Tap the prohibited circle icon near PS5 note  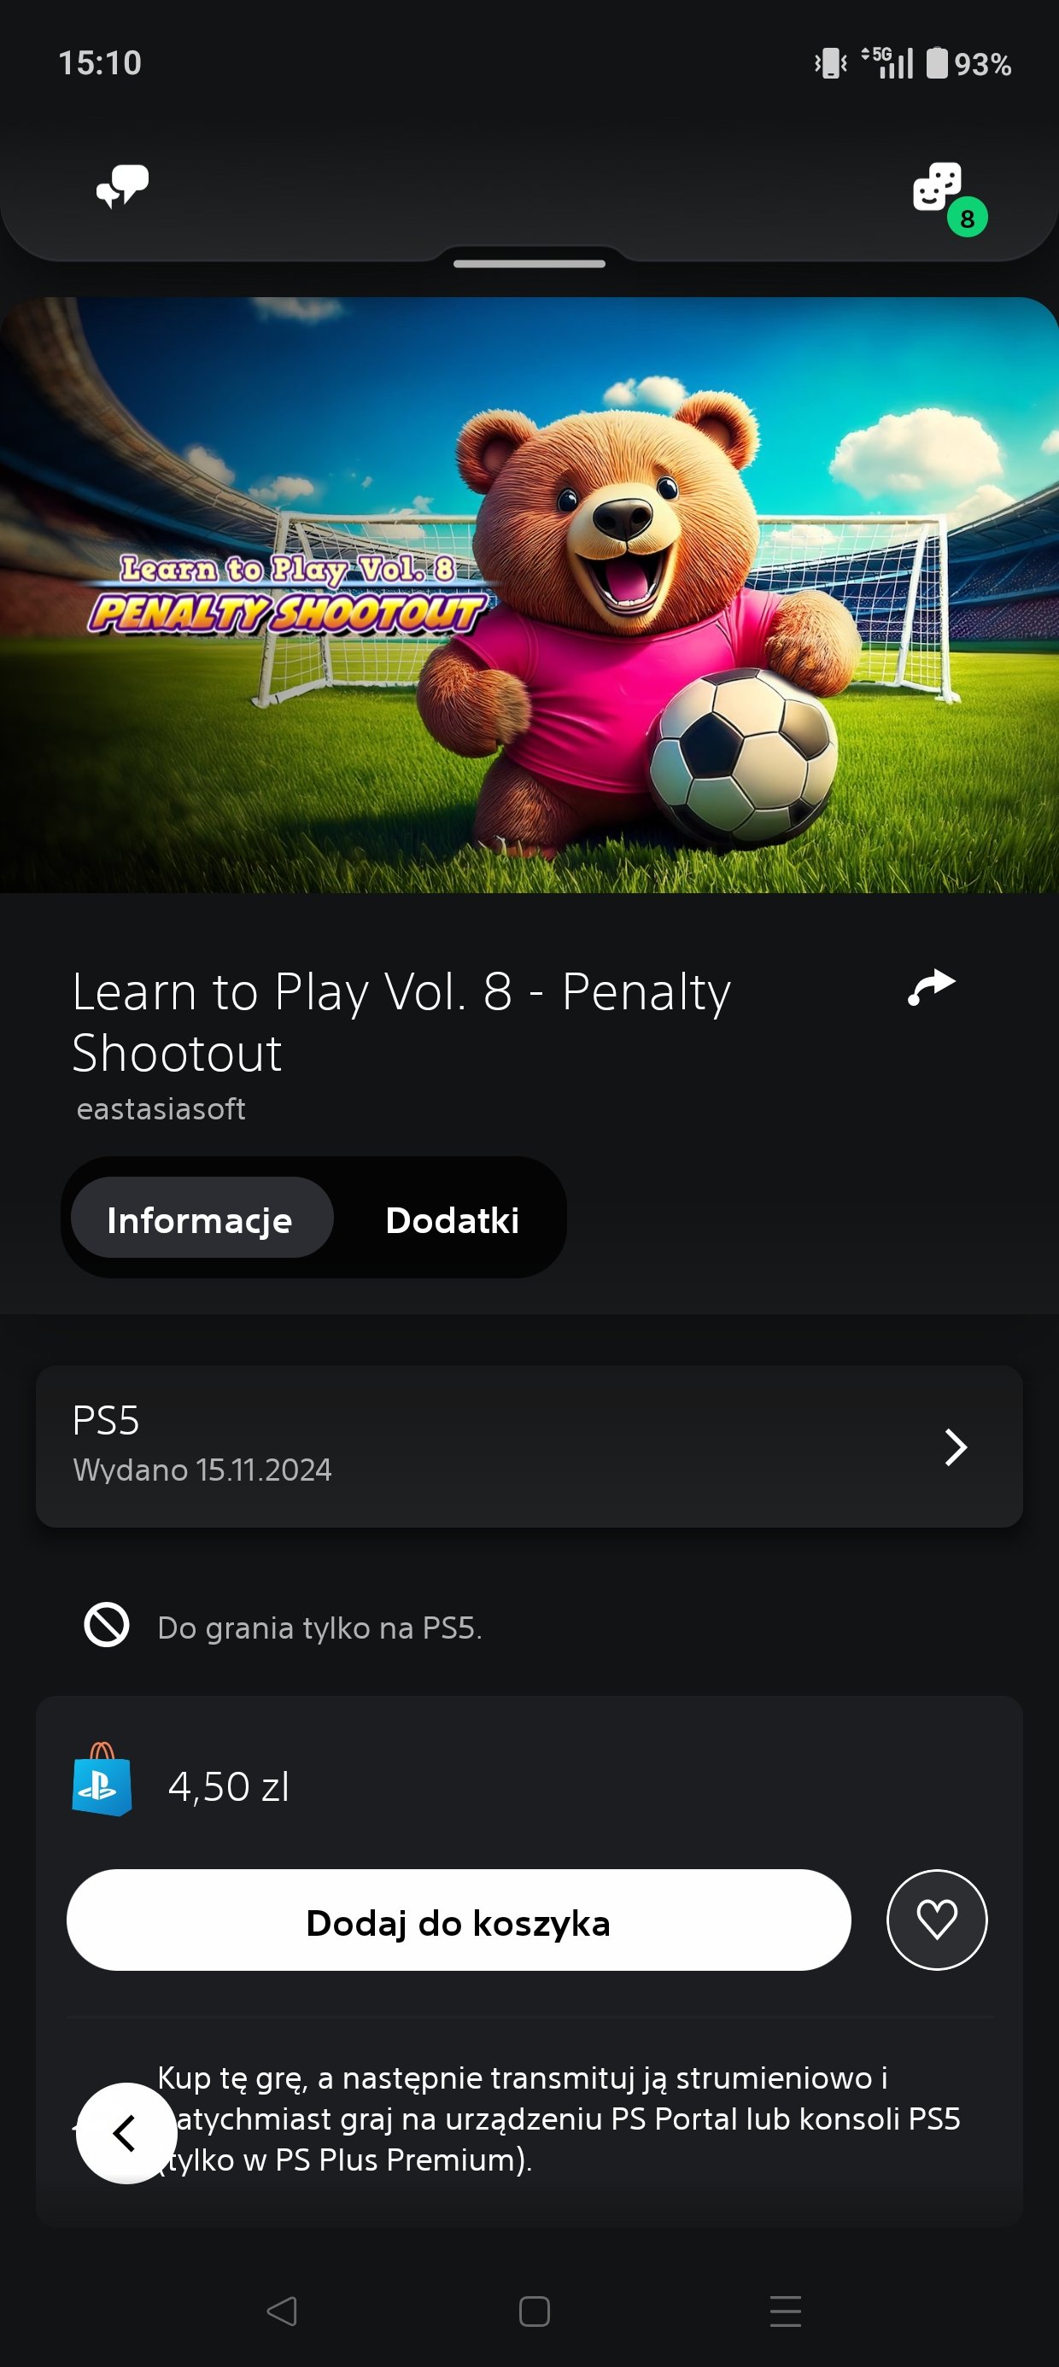pos(107,1625)
